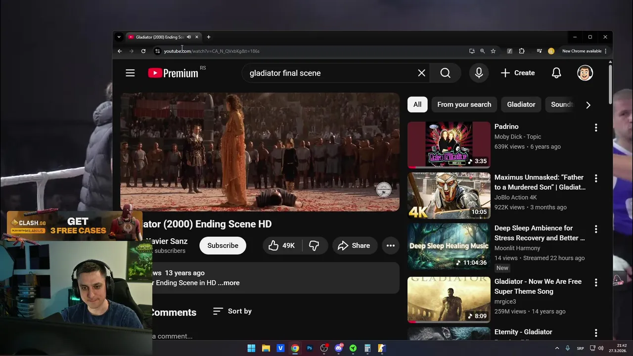Share the Gladiator ending scene video

coord(354,246)
